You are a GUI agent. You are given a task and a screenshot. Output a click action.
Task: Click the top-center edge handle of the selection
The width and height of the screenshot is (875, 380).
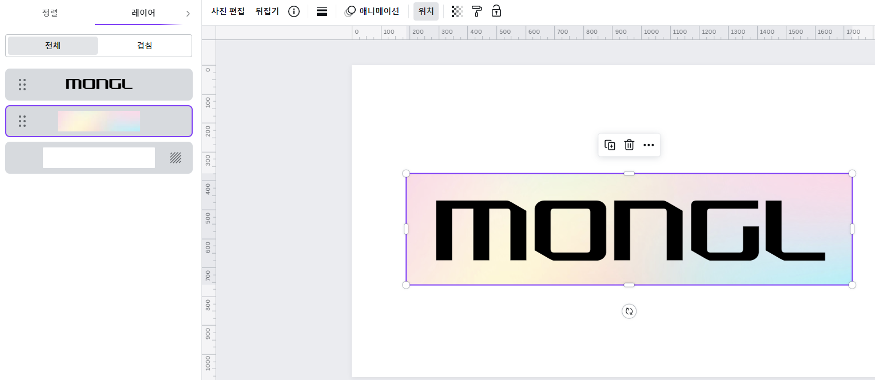pyautogui.click(x=629, y=173)
